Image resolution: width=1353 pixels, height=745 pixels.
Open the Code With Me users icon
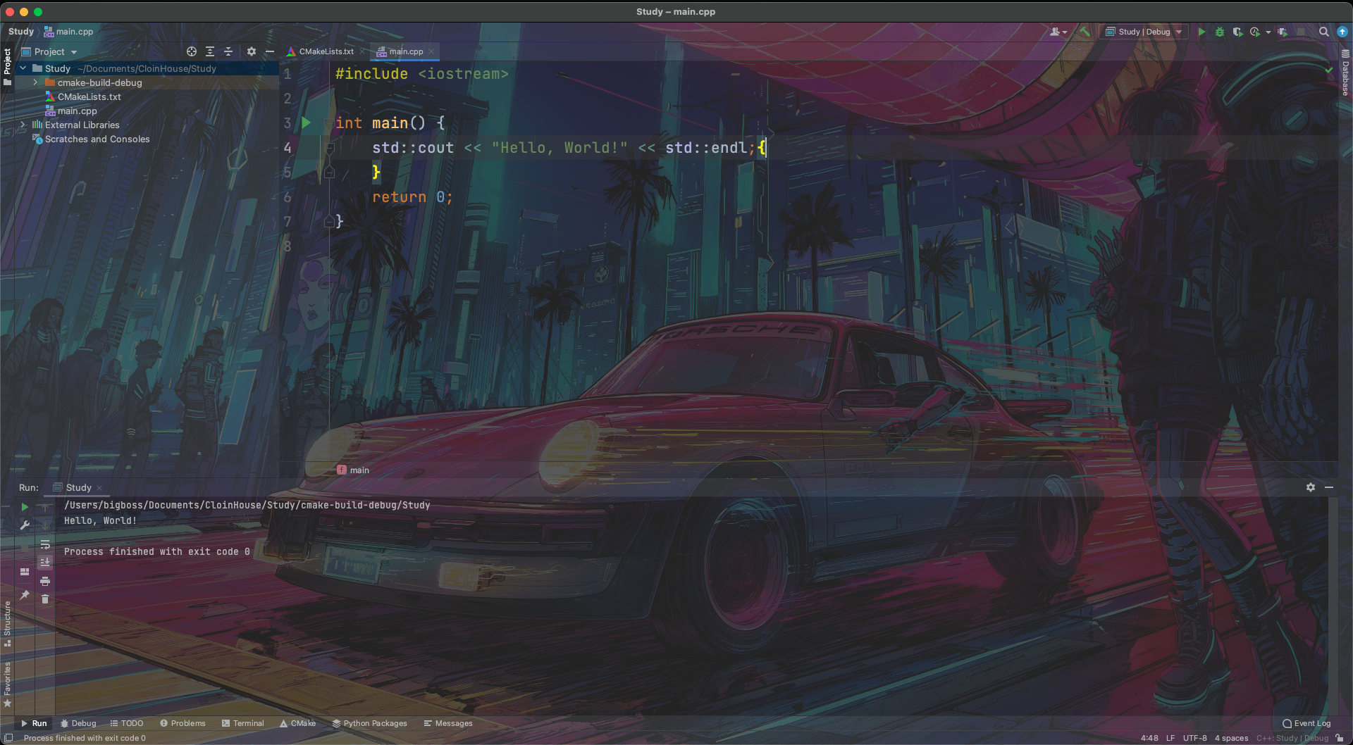click(1055, 32)
